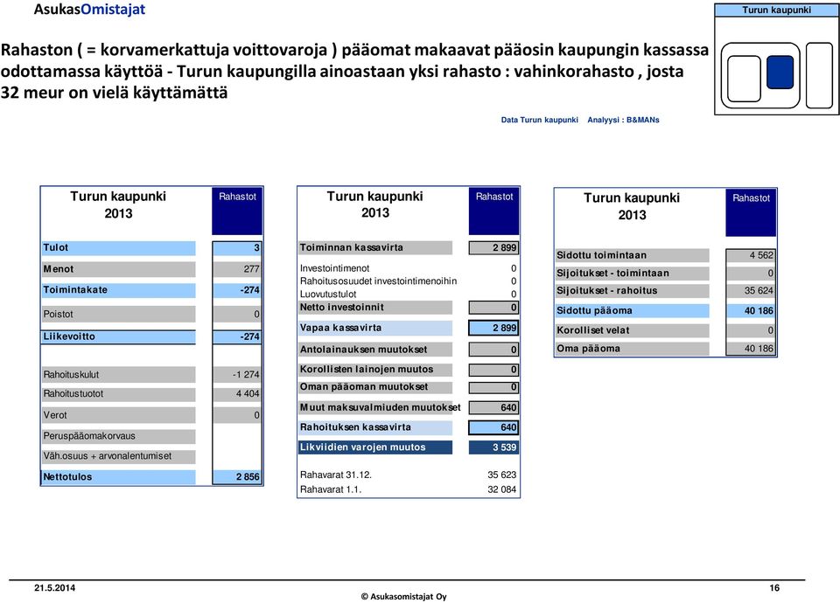Screen dimensions: 840x603
Task: Click Rahastot header in first table
Action: coord(237,211)
